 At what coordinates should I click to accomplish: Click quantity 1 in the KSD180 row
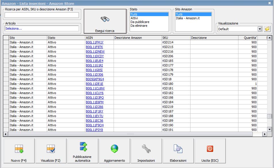(248, 84)
